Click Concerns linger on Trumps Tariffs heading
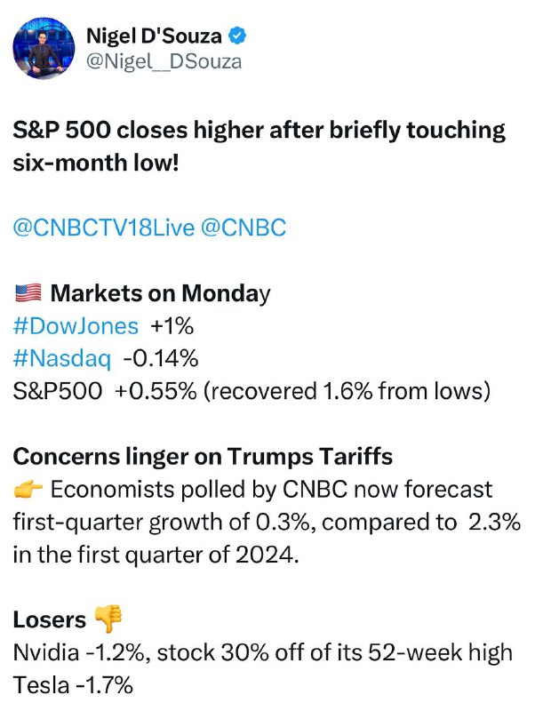The height and width of the screenshot is (711, 551). click(x=203, y=457)
